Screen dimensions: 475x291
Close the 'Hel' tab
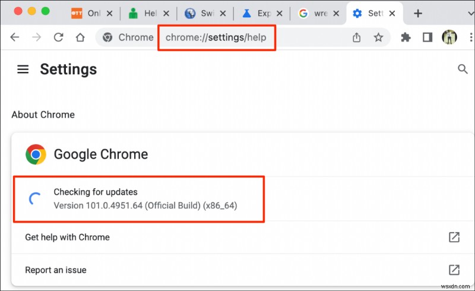click(x=166, y=13)
